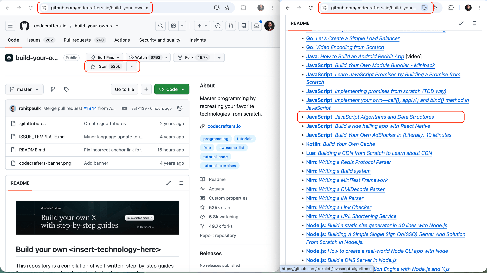Screen dimensions: 487x273
Task: Open the three-dot Chrome menu in the left window
Action: pos(272,8)
